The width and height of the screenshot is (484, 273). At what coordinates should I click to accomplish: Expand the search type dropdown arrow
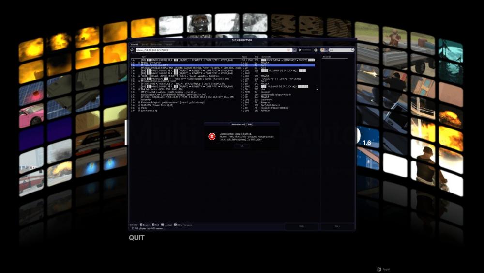327,50
